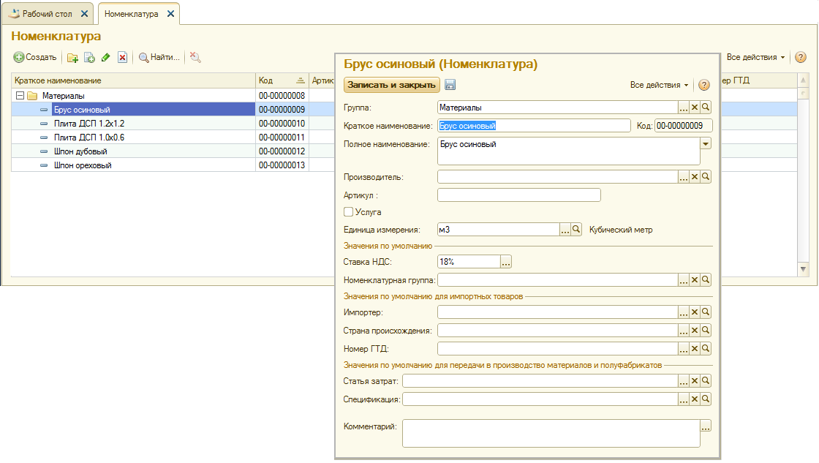The height and width of the screenshot is (463, 819).
Task: Switch to the Рабочий стол tab
Action: 45,14
